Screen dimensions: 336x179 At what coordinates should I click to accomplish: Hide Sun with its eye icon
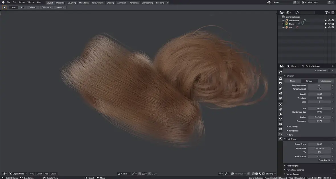click(329, 27)
